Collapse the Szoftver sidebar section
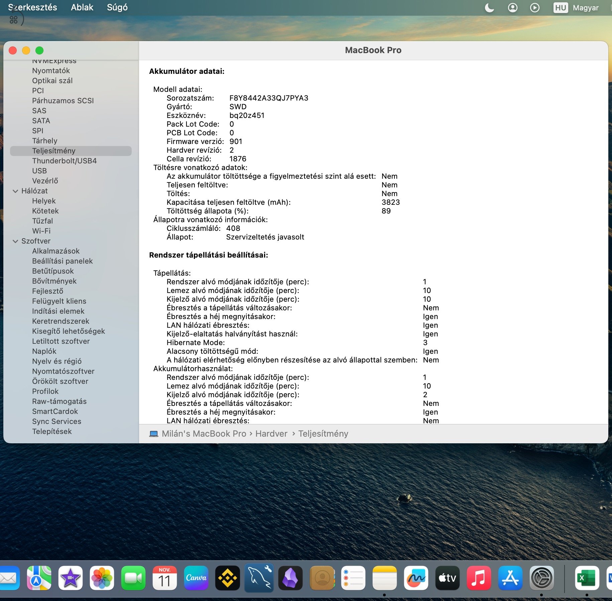 click(x=15, y=241)
